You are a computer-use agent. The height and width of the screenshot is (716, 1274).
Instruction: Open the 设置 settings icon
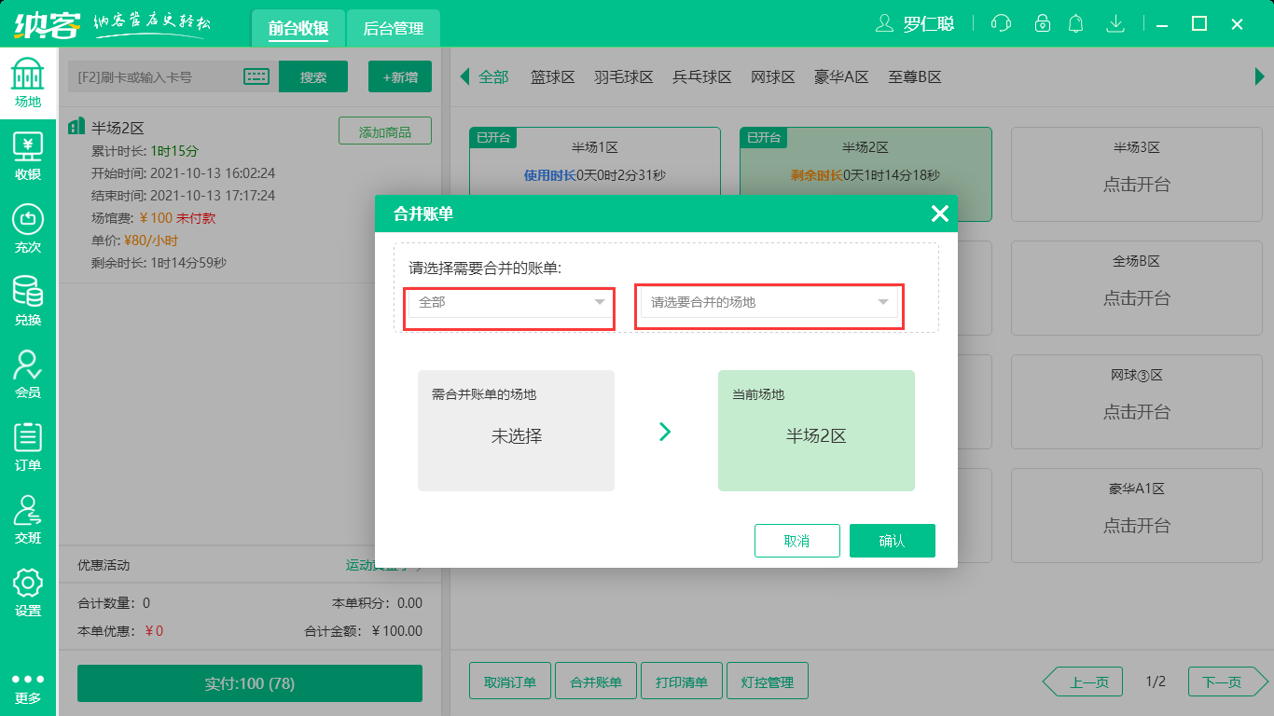(26, 585)
